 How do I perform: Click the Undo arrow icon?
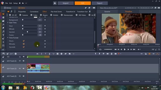click(23, 3)
